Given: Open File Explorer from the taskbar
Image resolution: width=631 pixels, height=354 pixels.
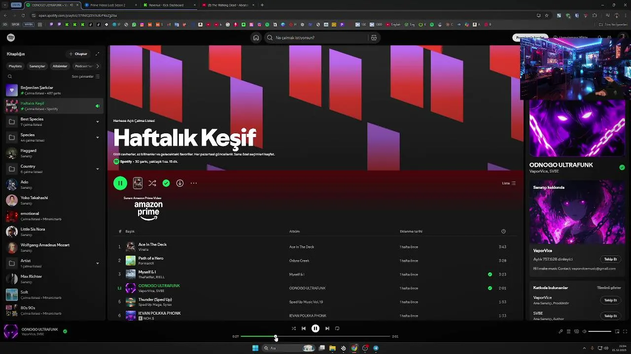Looking at the screenshot, I should click(x=332, y=348).
